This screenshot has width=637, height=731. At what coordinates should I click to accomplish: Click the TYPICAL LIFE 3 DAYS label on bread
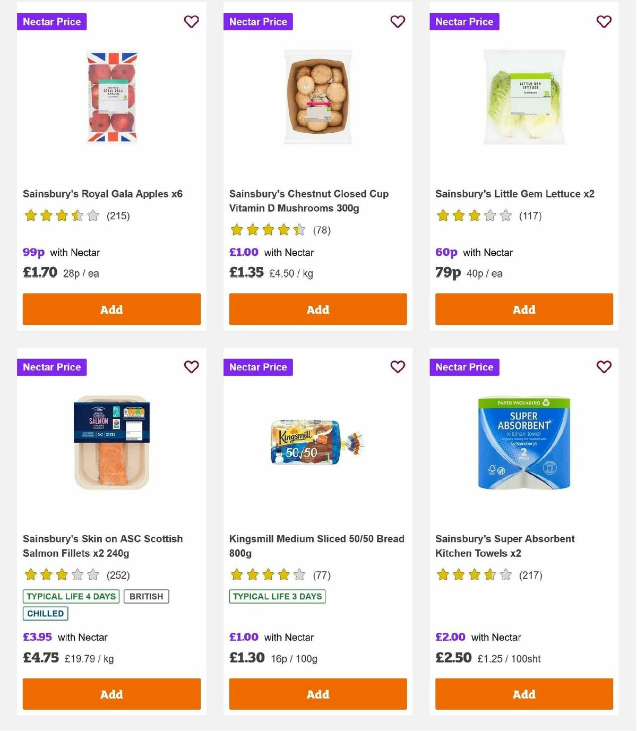(x=277, y=596)
